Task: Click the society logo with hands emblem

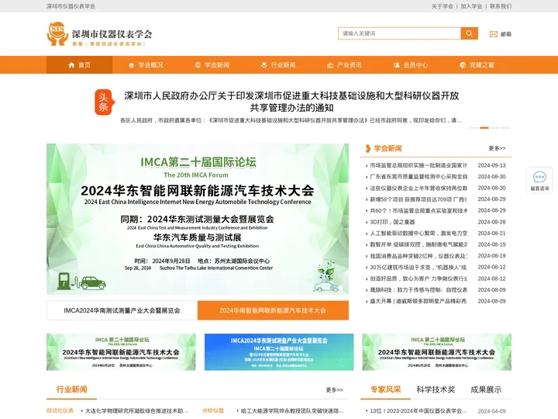Action: pos(100,34)
